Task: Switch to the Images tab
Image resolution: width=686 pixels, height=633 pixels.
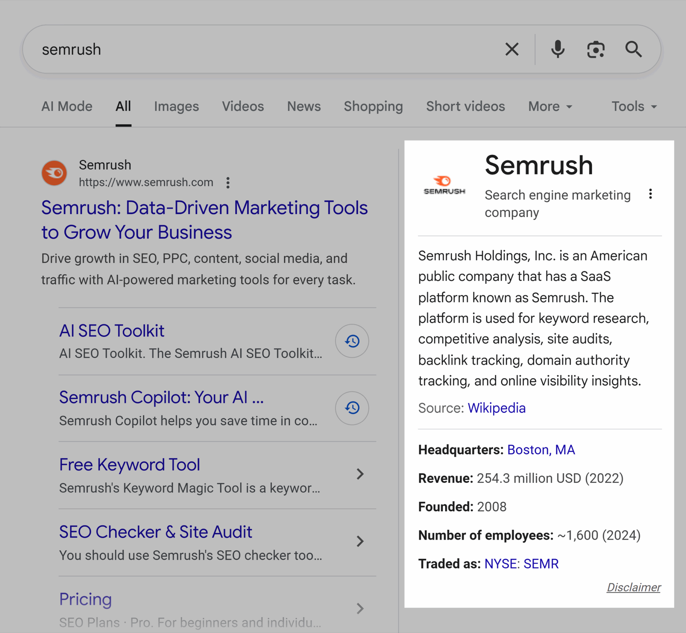Action: pos(177,106)
